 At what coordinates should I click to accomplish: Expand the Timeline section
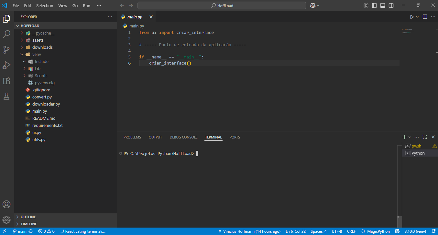[x=66, y=224]
